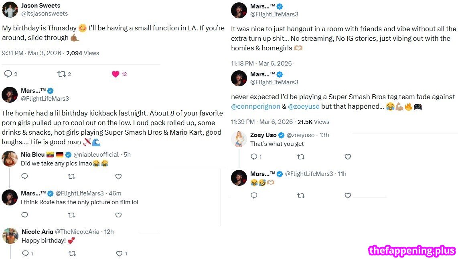Open Nicole Aria's profile name
Image resolution: width=458 pixels, height=259 pixels.
pos(36,232)
